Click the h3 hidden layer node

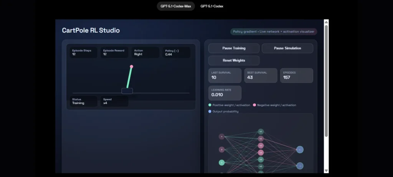pos(261,146)
